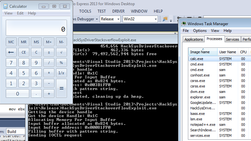Click digit 0 key on Calculator keypad
Screen dimensions: 251x141
point(17,94)
